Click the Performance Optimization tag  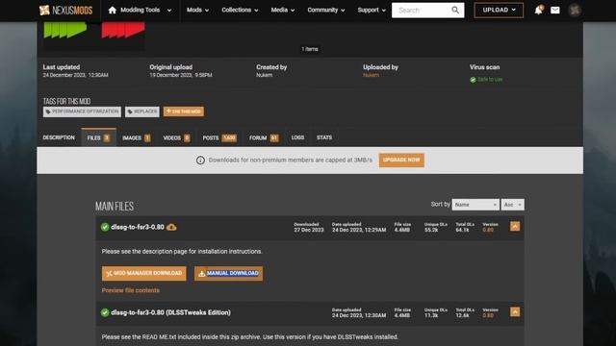82,111
